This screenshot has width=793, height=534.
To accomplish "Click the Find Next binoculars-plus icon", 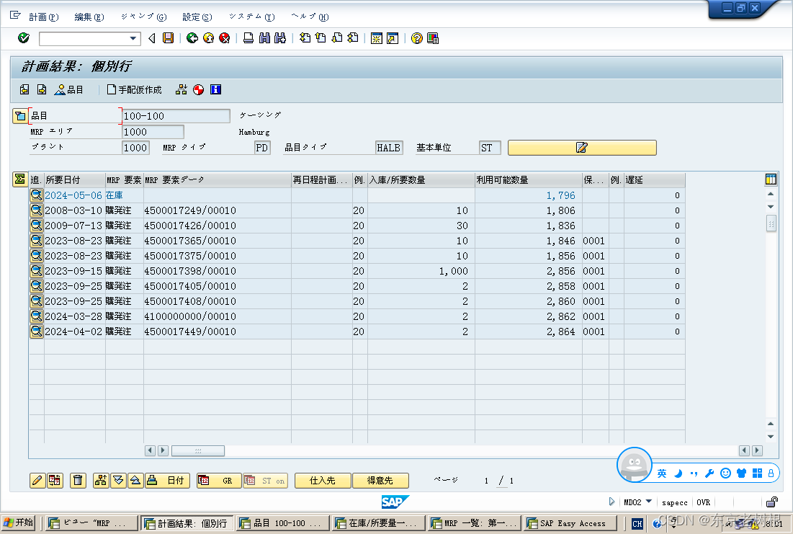I will [x=280, y=38].
